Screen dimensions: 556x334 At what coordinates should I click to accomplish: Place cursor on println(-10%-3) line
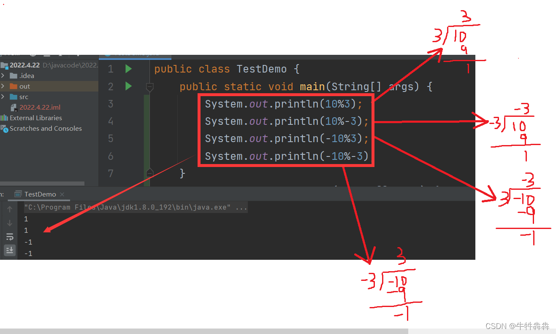[x=287, y=156]
